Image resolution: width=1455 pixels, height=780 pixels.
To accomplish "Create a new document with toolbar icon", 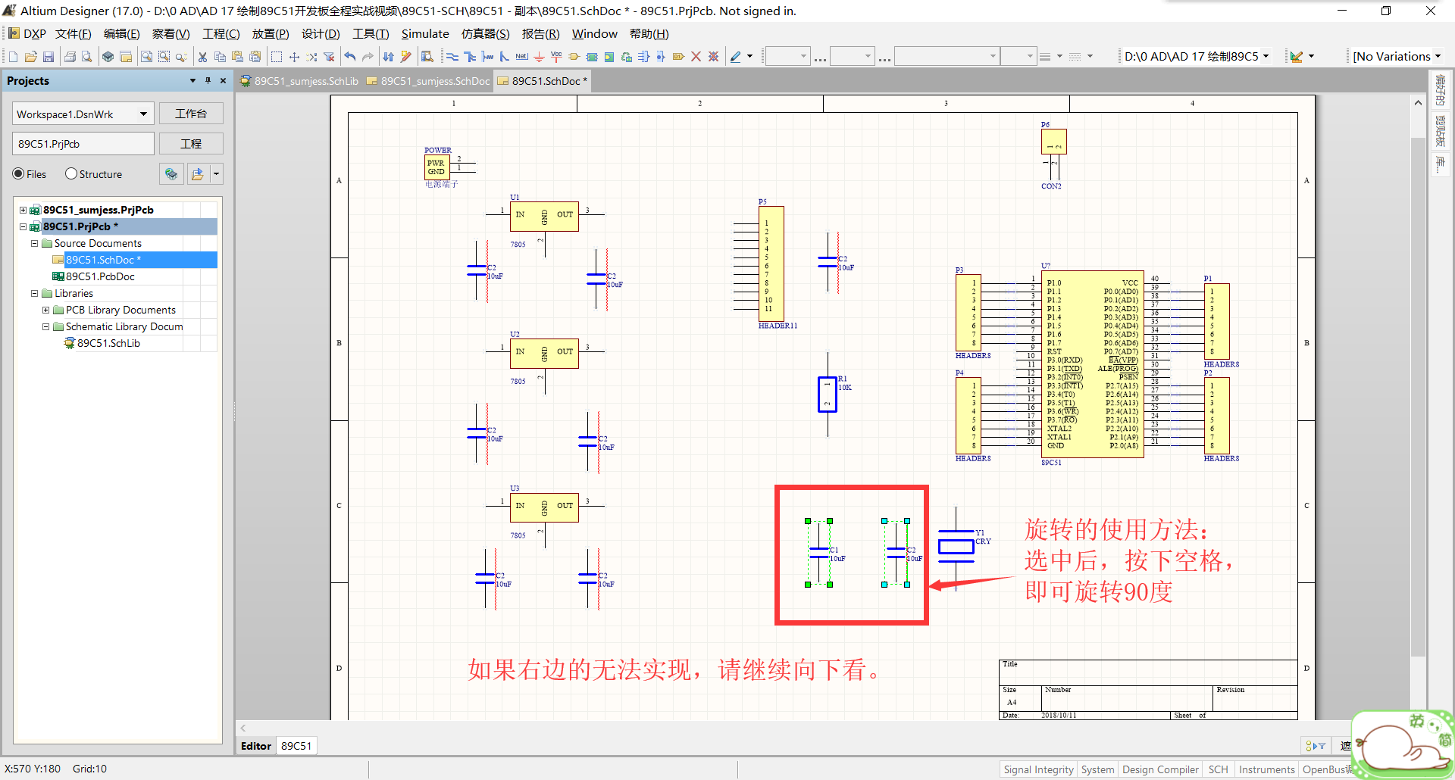I will [13, 57].
